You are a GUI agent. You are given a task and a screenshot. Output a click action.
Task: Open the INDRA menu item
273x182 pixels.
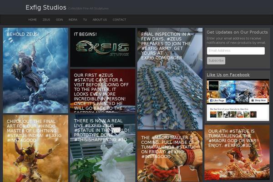73,20
